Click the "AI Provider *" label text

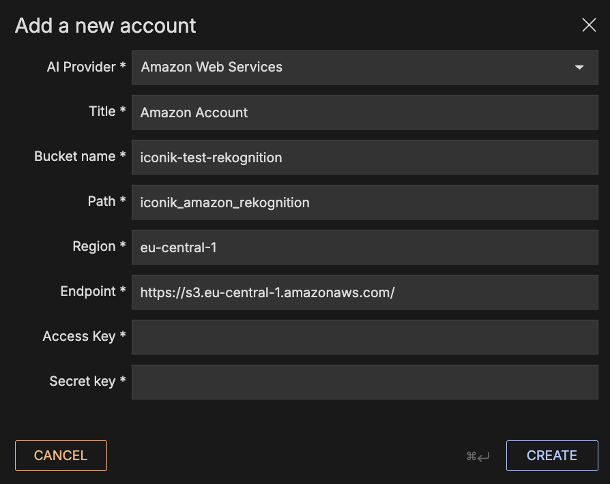(x=86, y=67)
